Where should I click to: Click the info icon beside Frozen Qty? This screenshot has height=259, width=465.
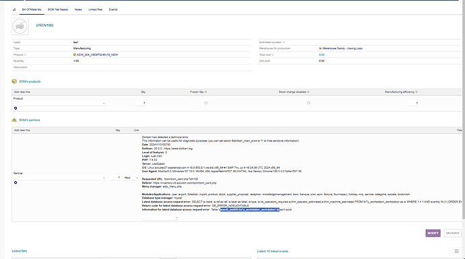click(206, 92)
